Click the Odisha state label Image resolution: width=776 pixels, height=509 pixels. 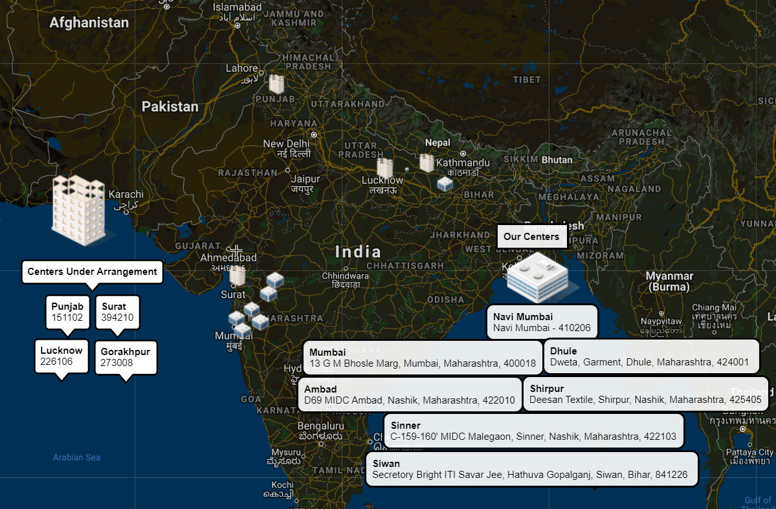(445, 299)
